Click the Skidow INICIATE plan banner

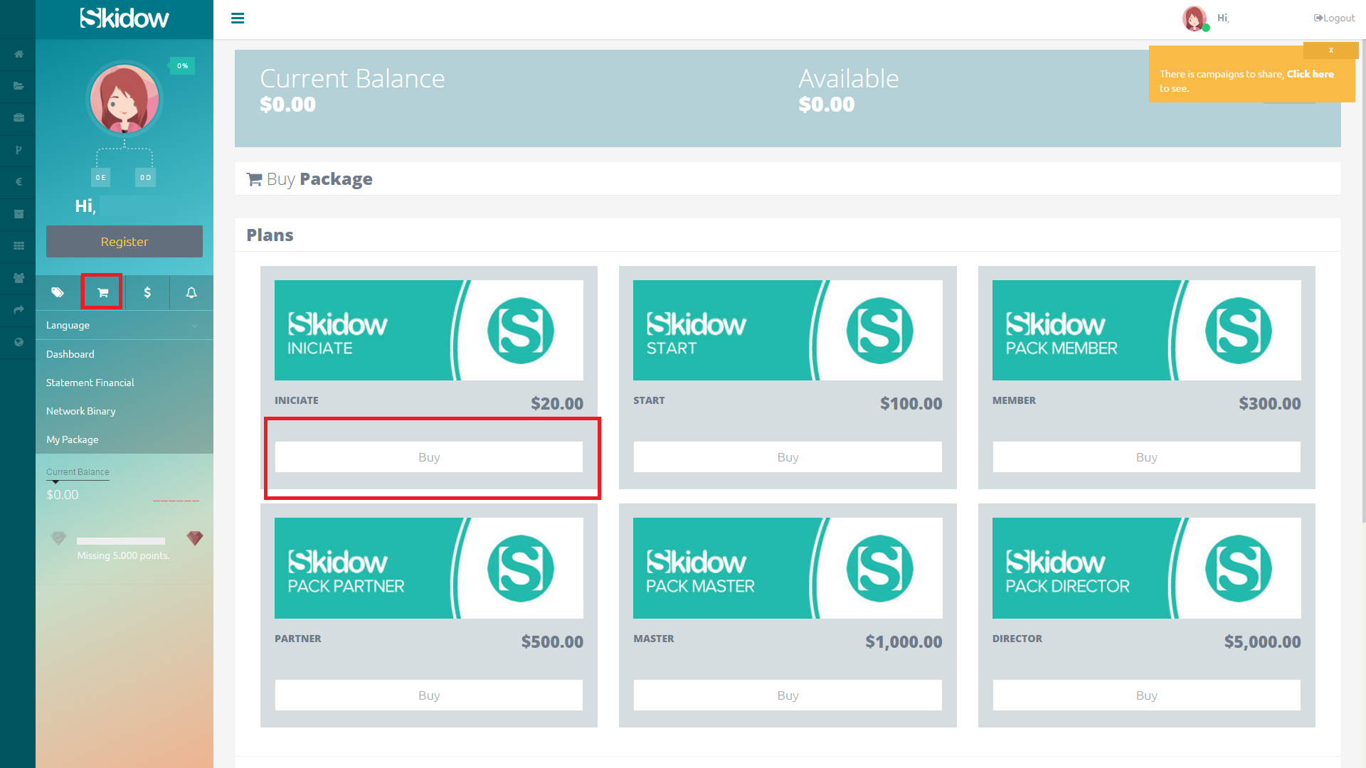[429, 330]
